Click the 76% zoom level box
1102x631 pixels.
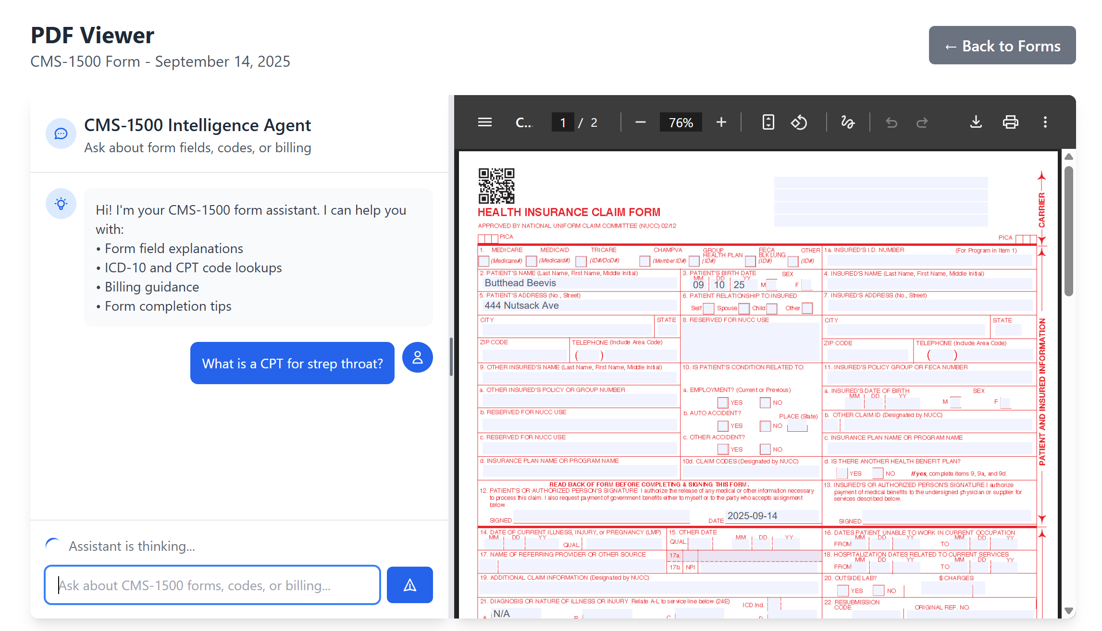(x=681, y=122)
